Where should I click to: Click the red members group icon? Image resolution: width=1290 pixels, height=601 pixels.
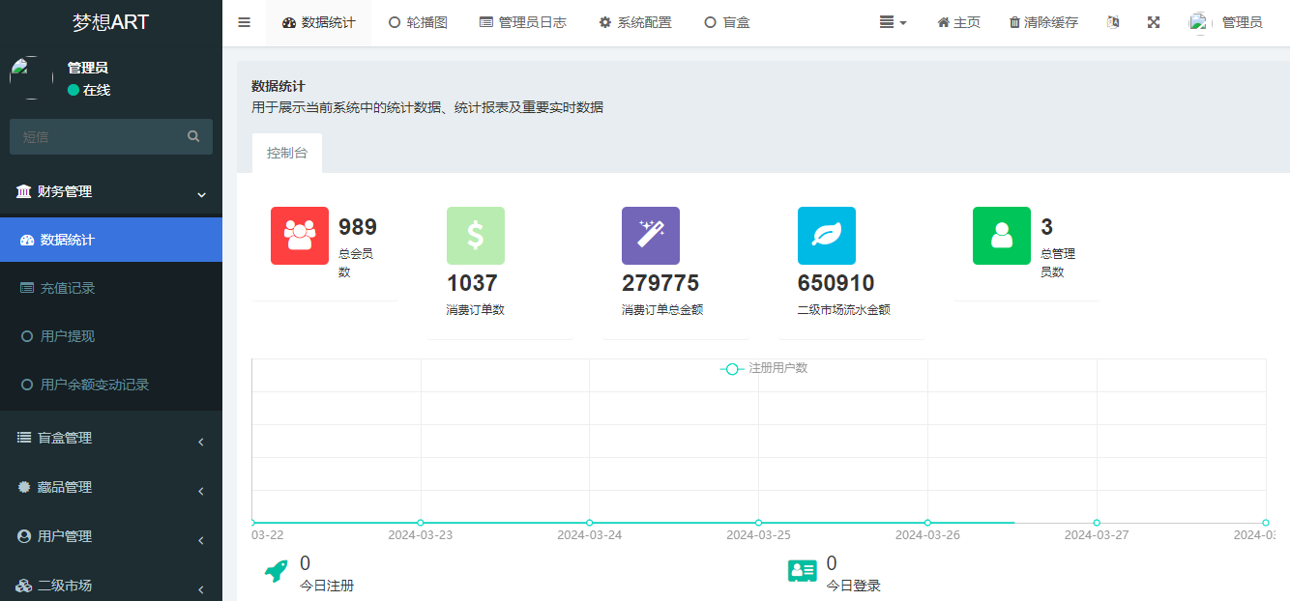[299, 235]
